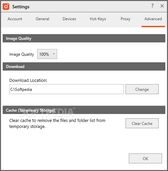Expand the Image Quality dropdown
The image size is (168, 171).
47,54
